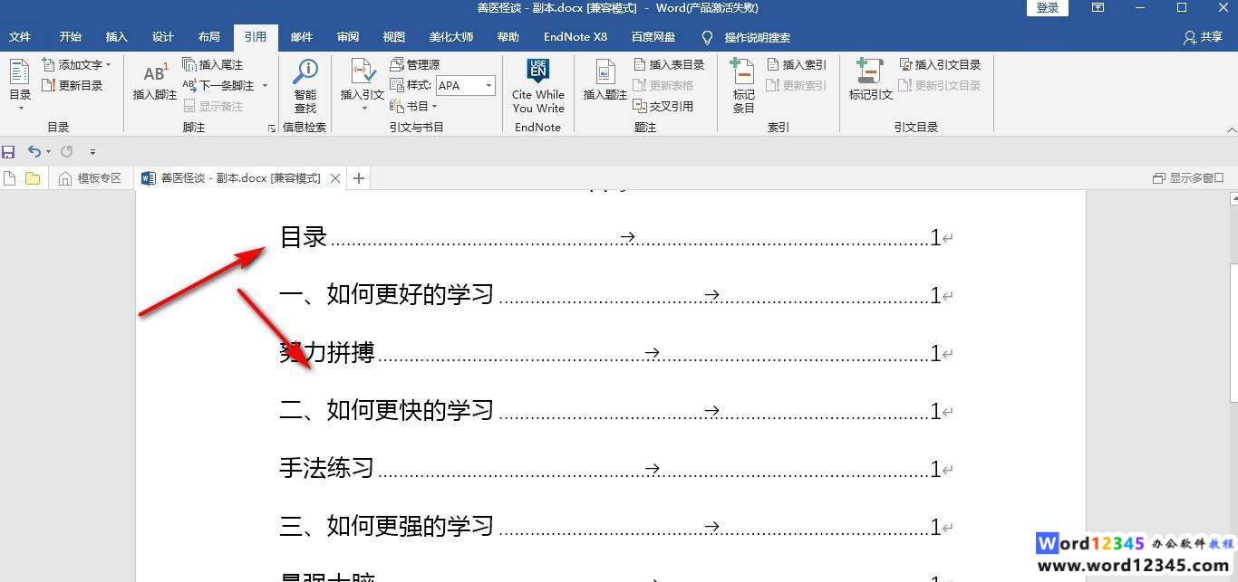The height and width of the screenshot is (582, 1238).
Task: Click 下一条脚注 next footnote
Action: pos(218,85)
